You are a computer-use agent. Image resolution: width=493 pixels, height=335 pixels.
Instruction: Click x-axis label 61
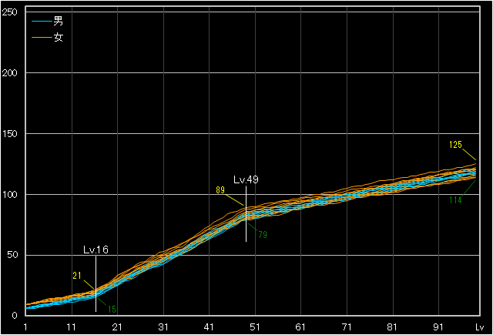pos(300,327)
